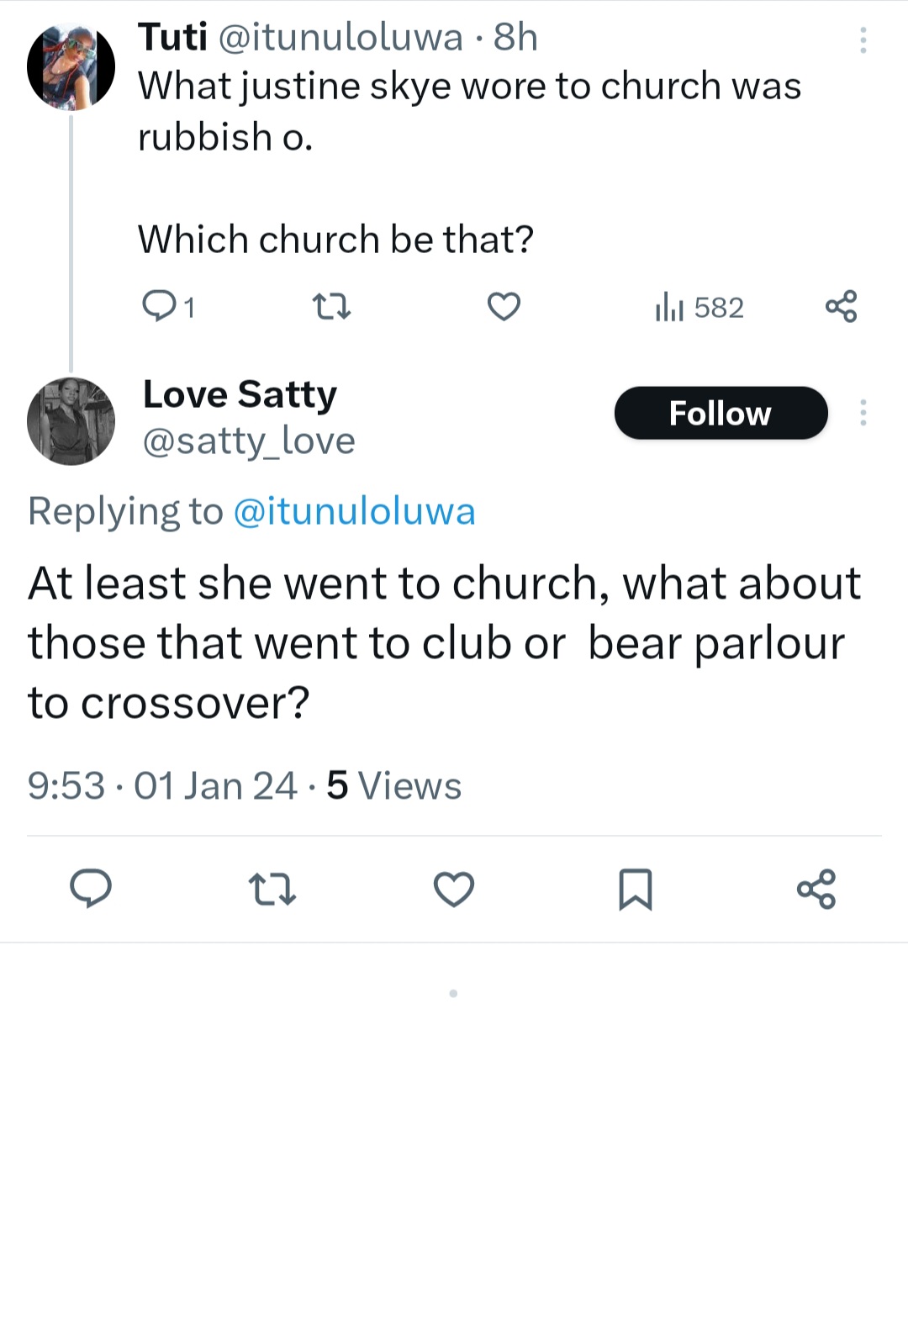Repost Tuti's tweet
Image resolution: width=908 pixels, height=1331 pixels.
click(x=331, y=307)
